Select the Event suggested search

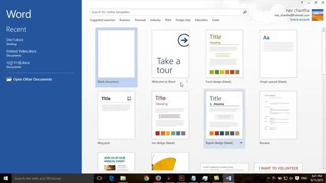[x=215, y=20]
